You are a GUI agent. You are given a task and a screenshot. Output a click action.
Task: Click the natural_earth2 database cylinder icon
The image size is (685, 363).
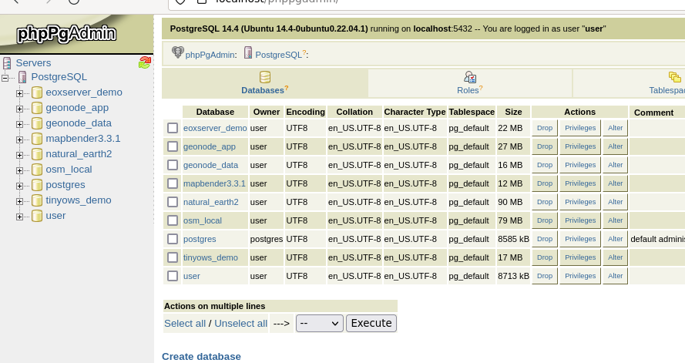point(37,154)
